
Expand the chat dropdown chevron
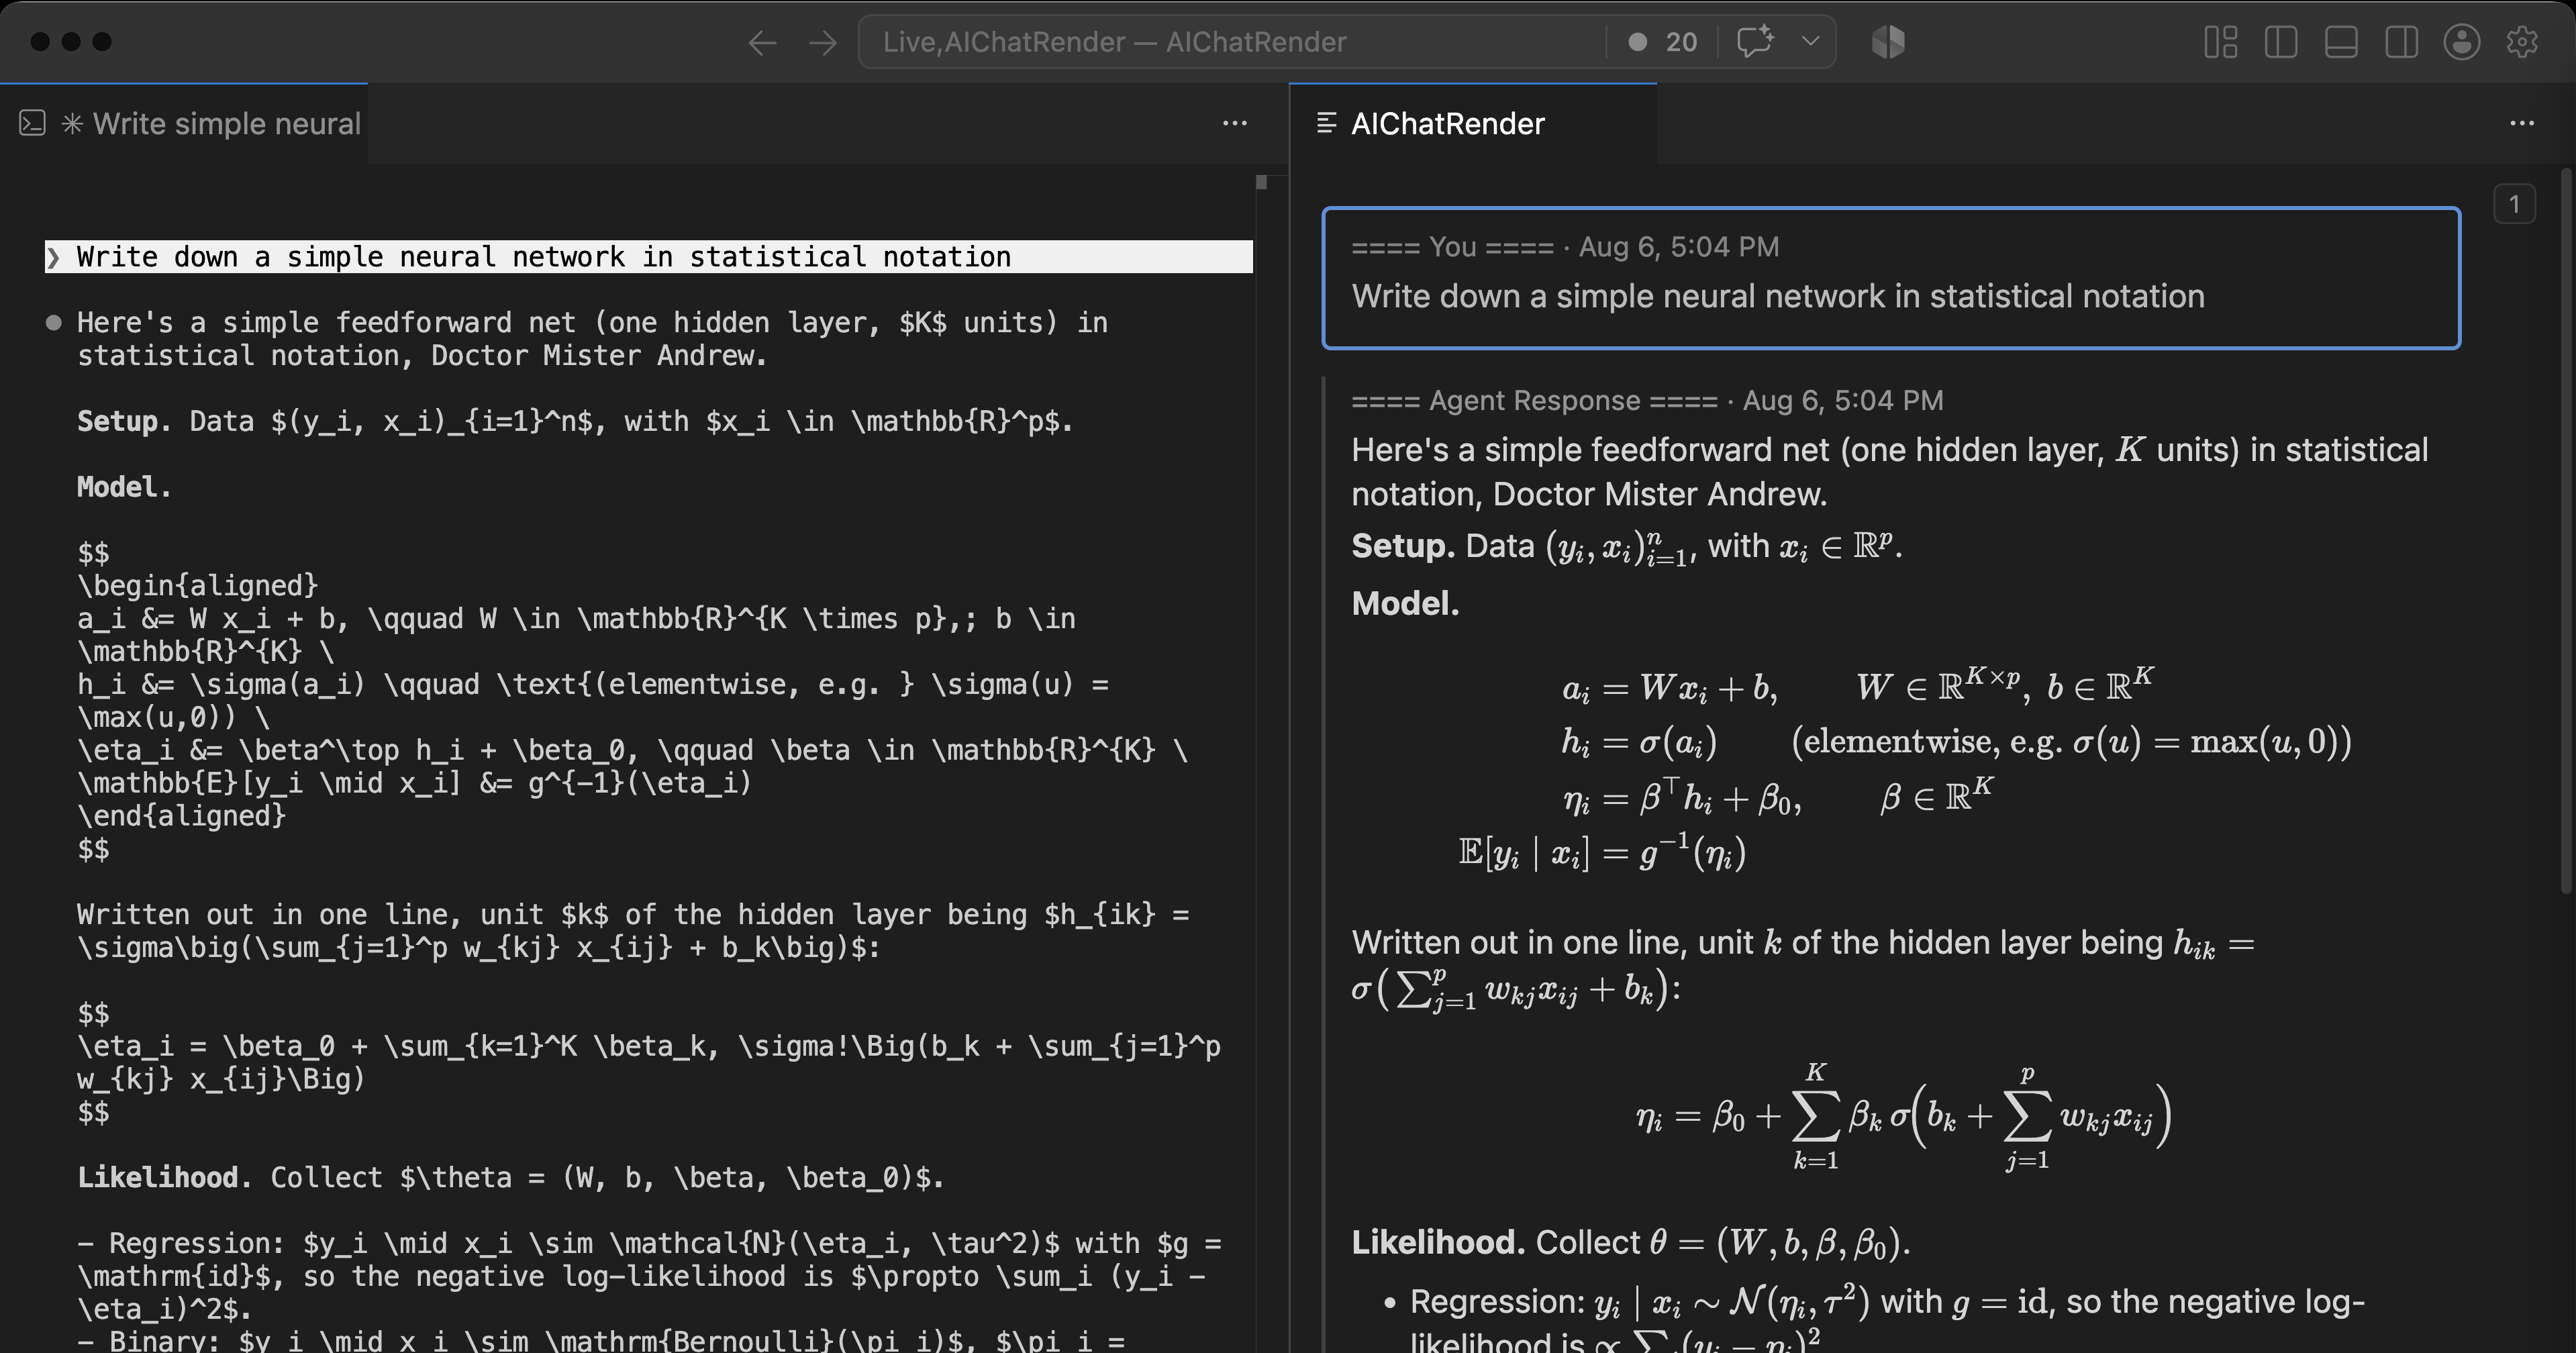[1810, 42]
